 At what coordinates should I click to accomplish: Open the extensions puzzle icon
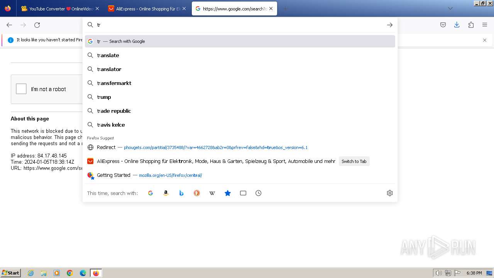[x=471, y=25]
